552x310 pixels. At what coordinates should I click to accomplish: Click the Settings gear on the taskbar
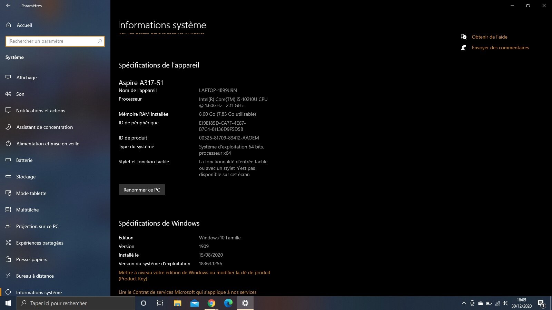click(245, 303)
